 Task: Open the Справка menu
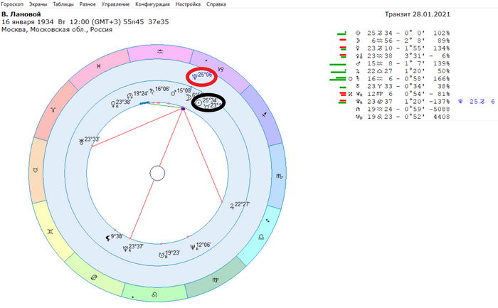[x=216, y=4]
